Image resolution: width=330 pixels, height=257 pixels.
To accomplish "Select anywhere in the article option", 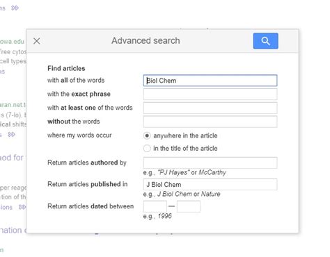I will 147,135.
